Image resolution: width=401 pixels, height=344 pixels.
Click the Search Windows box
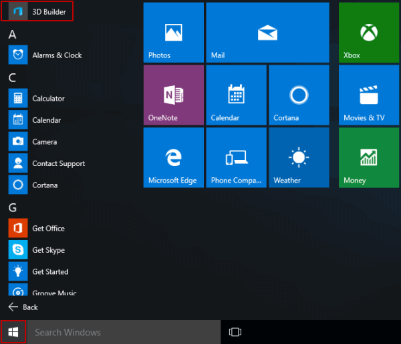coord(124,332)
